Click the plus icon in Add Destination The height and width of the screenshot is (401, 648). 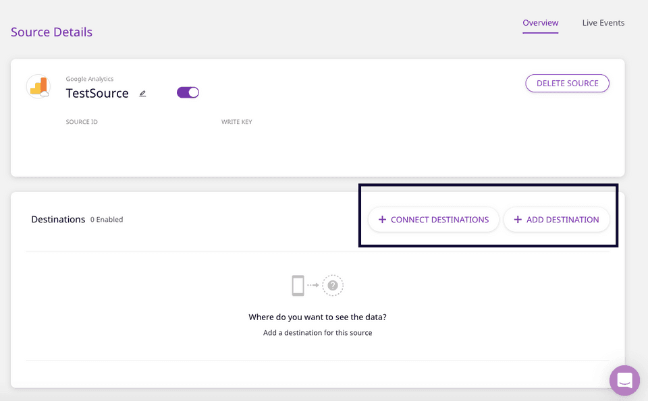(x=518, y=220)
